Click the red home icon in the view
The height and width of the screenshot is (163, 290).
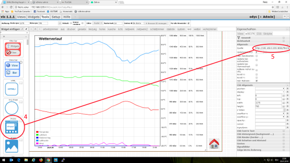pyautogui.click(x=214, y=143)
